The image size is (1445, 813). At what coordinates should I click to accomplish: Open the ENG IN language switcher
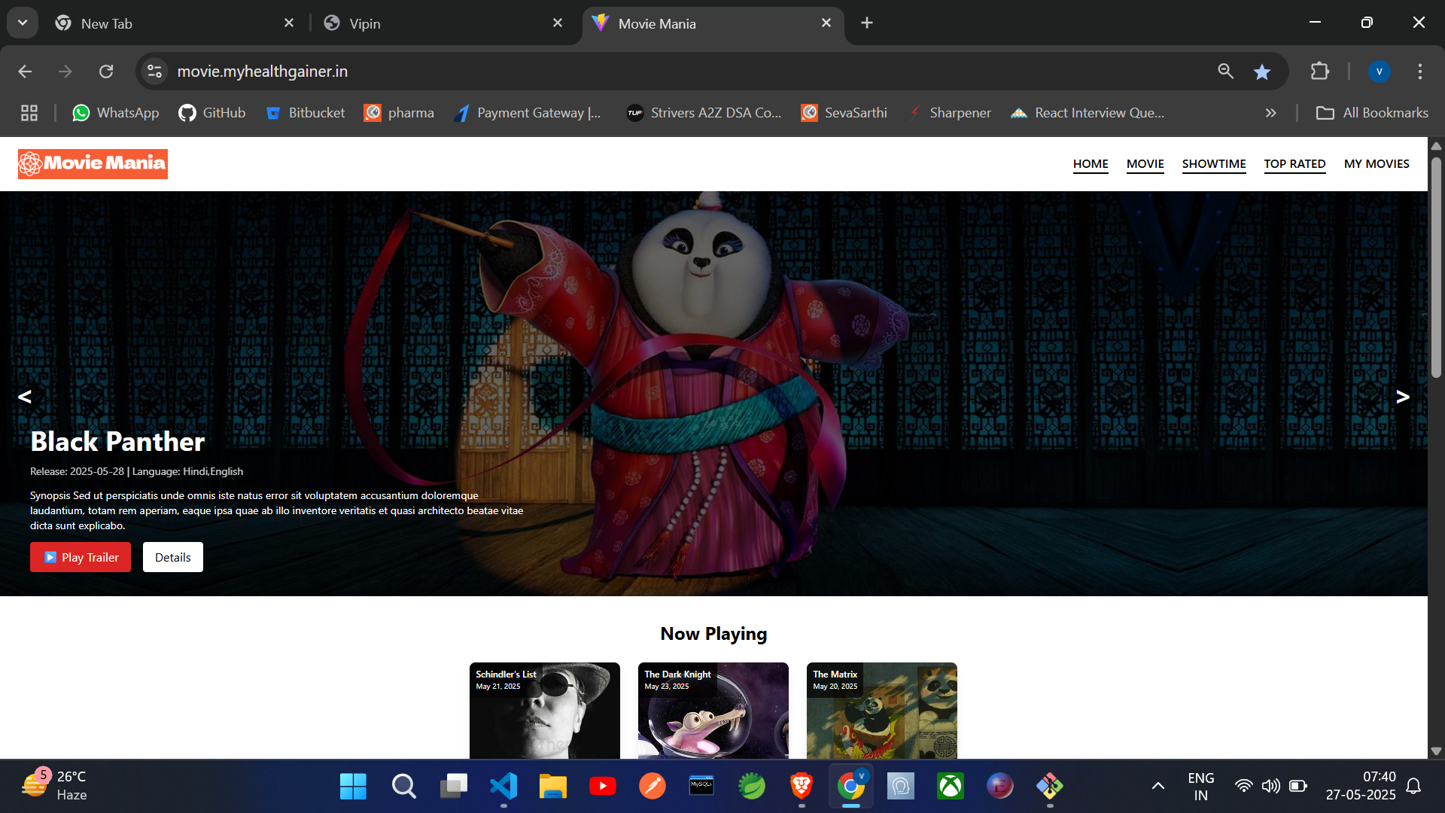pos(1201,786)
